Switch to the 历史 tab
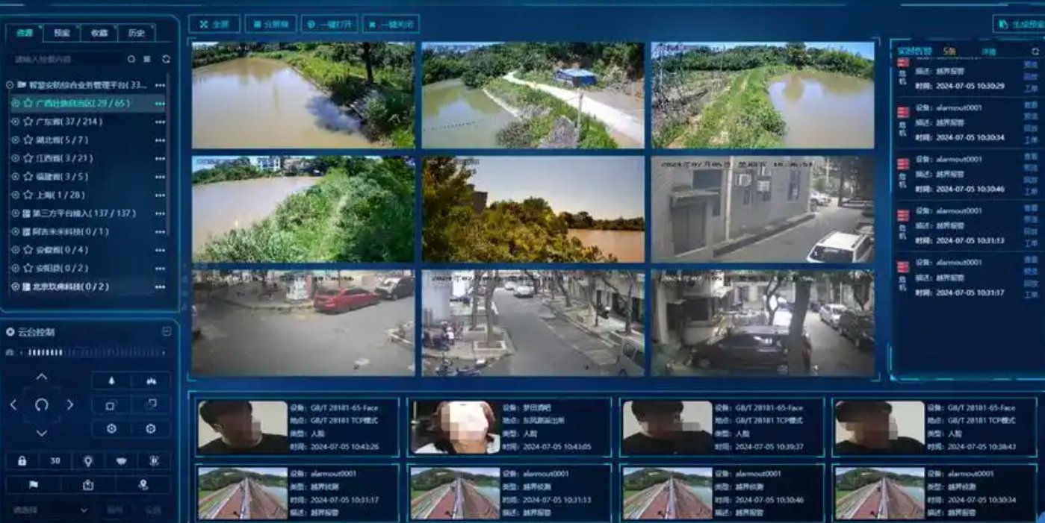 [x=136, y=33]
